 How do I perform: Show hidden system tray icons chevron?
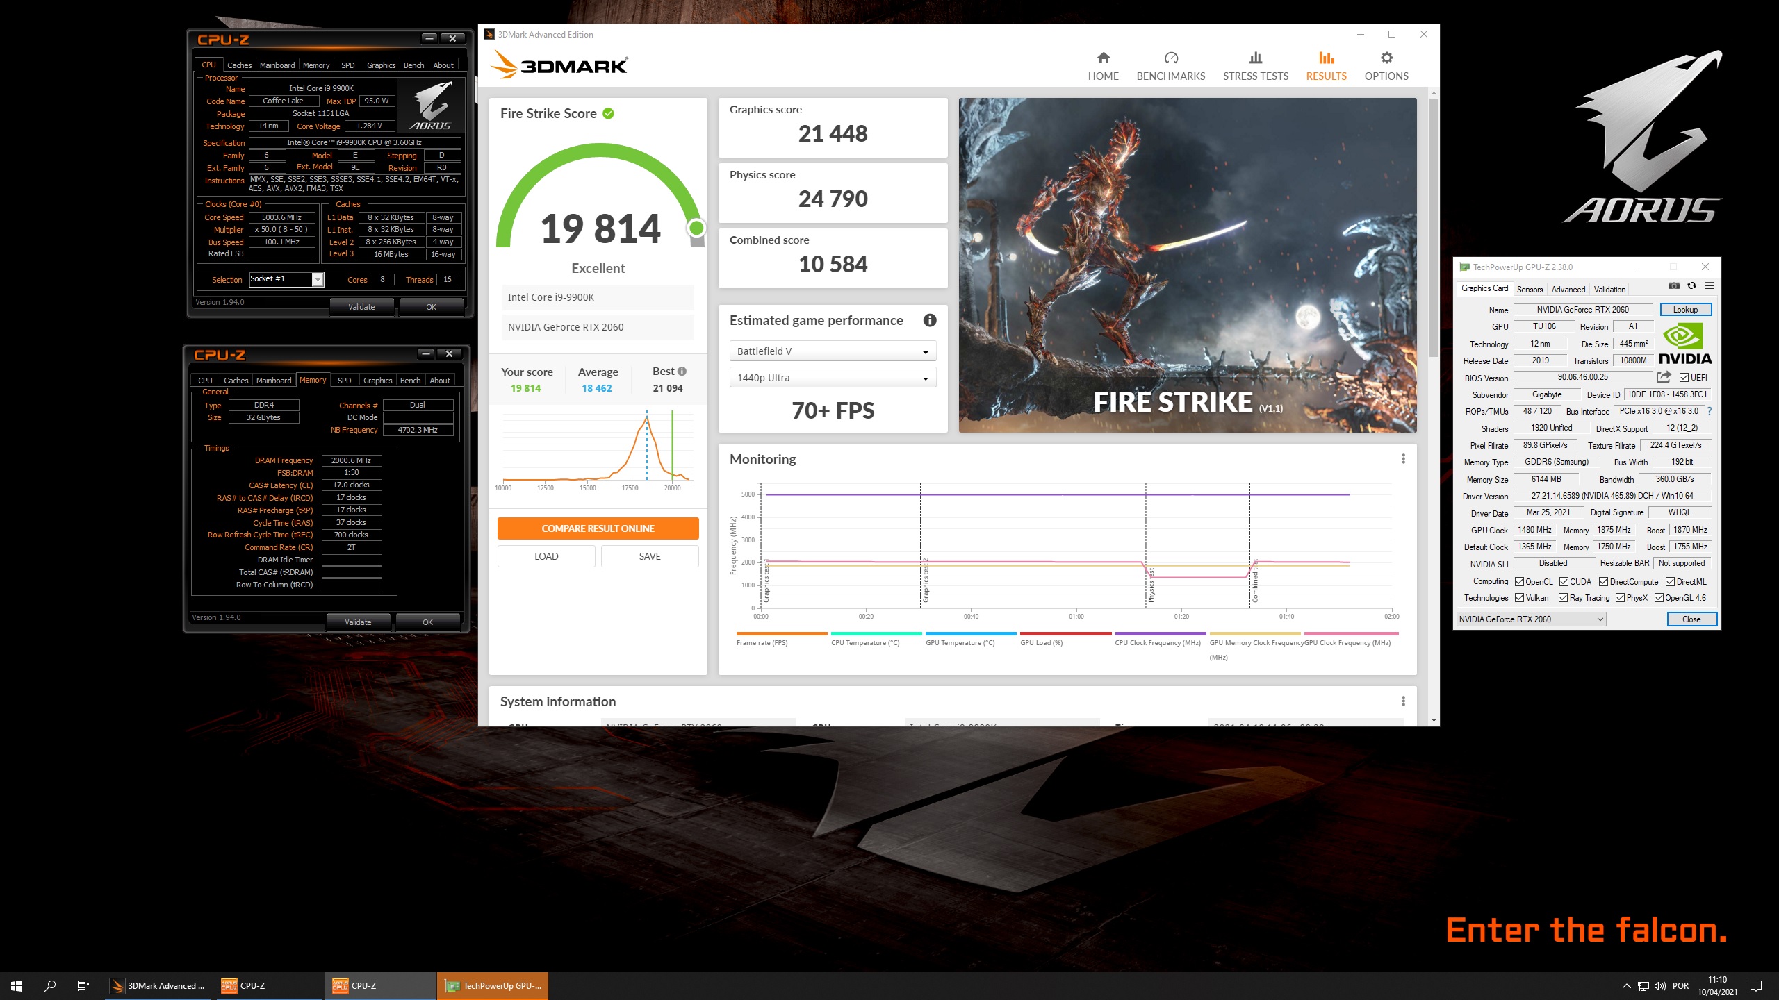[1626, 986]
